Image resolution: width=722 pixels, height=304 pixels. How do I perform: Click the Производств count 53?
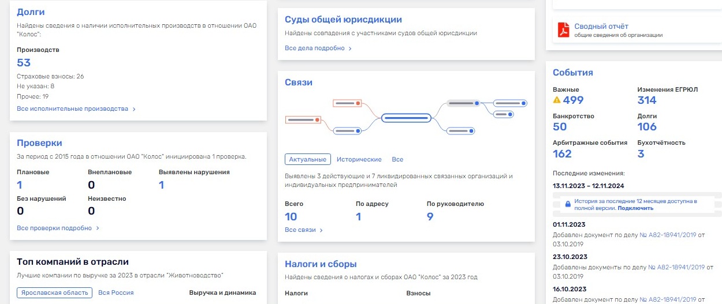[24, 63]
